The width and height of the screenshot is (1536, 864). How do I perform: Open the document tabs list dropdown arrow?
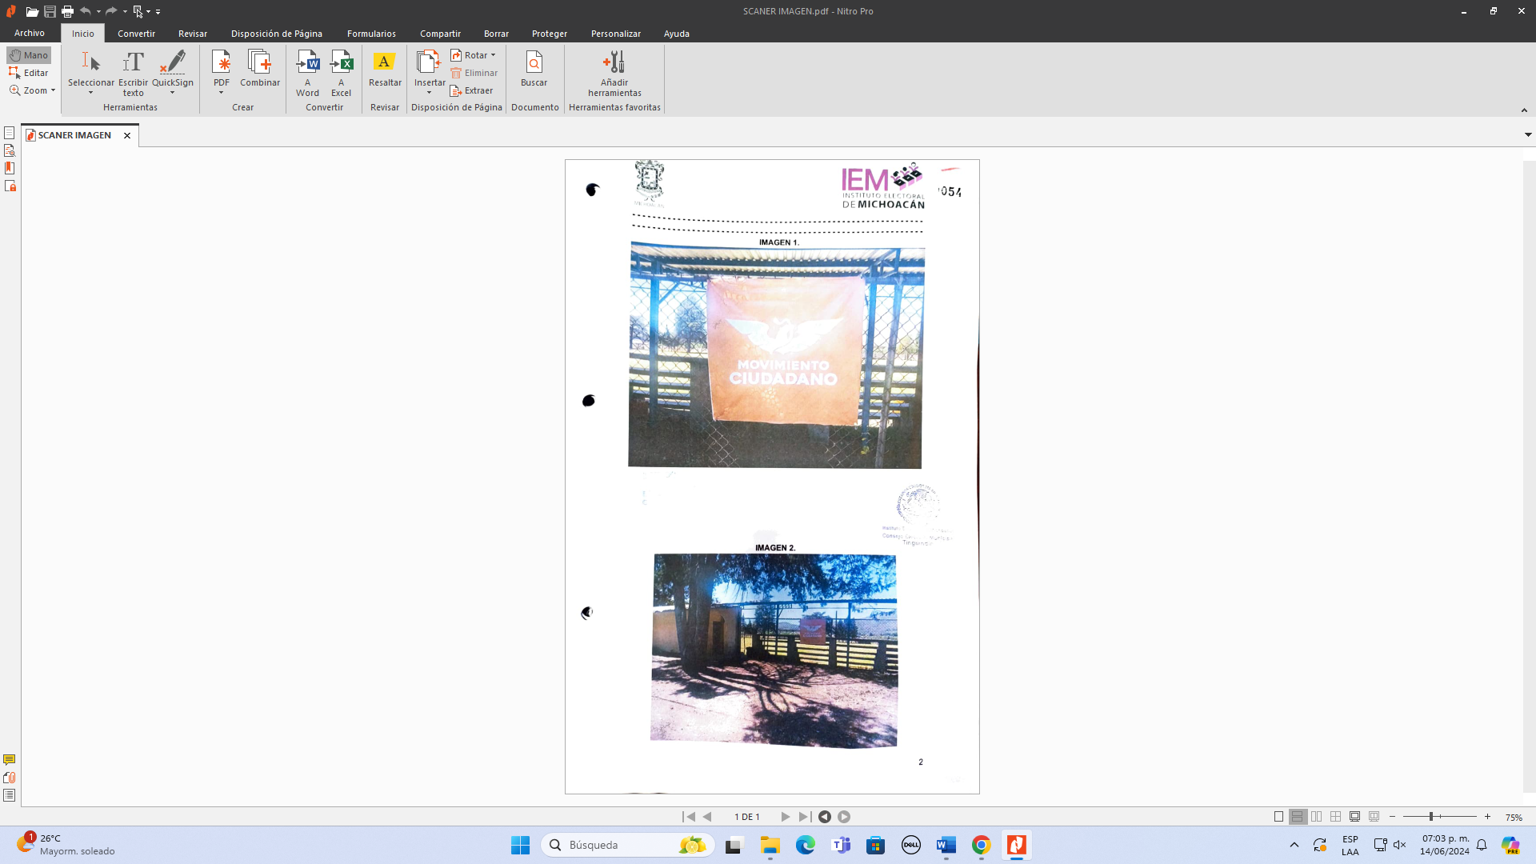point(1528,134)
